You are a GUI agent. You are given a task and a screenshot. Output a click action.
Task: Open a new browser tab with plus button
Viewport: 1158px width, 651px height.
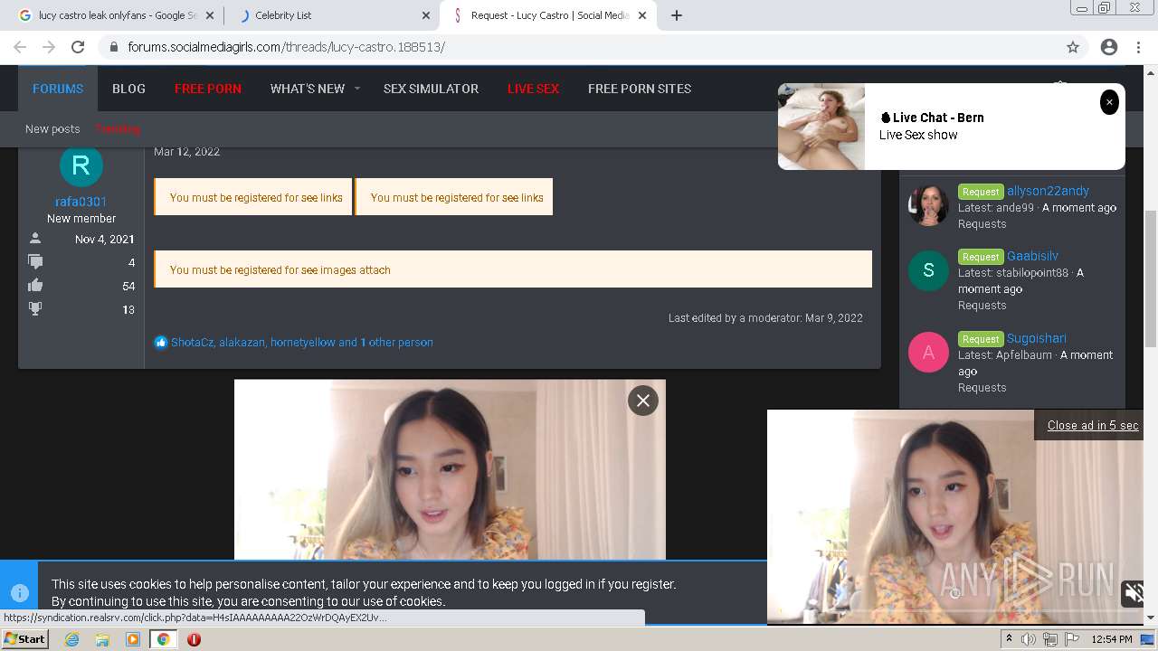677,15
